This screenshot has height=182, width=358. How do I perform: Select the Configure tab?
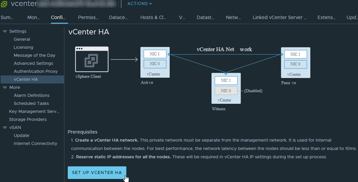tap(58, 17)
